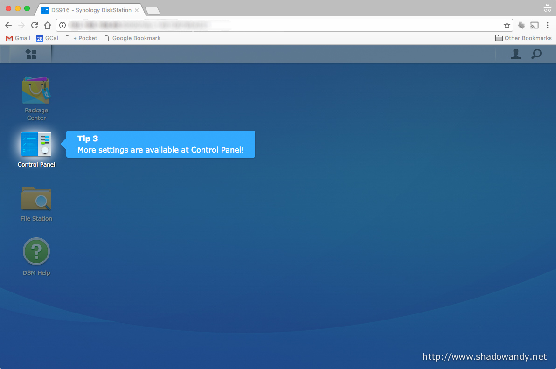Dismiss the Tip 3 Control Panel tooltip
The image size is (556, 369).
point(160,144)
